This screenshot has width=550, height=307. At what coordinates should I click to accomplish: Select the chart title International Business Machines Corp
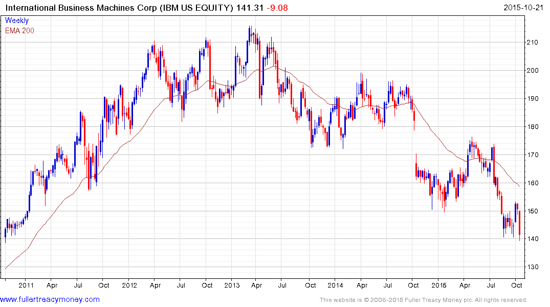[81, 8]
